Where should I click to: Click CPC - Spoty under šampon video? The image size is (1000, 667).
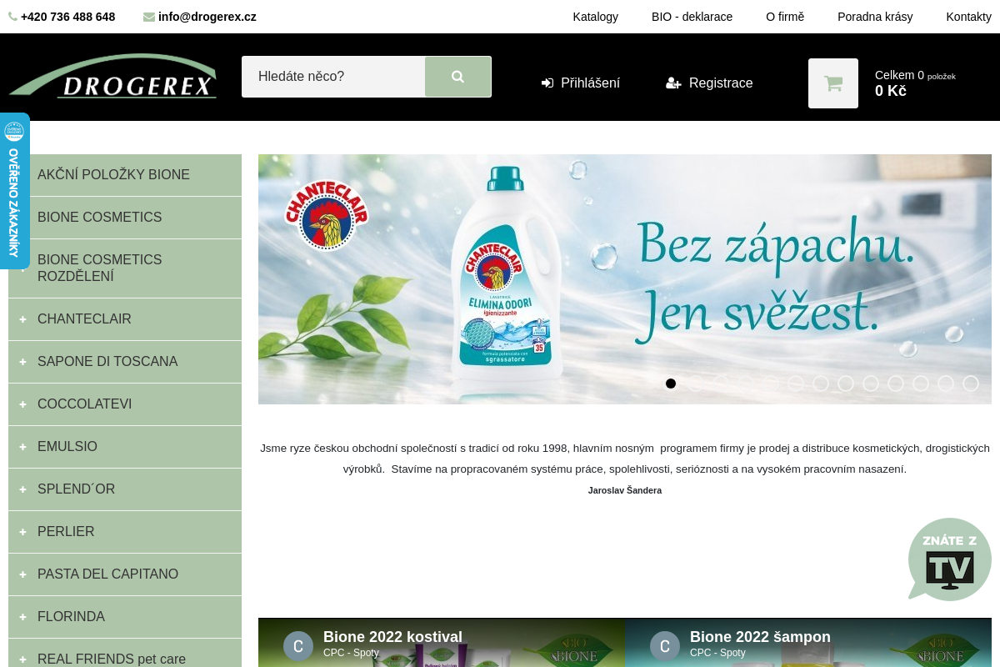[x=717, y=653]
